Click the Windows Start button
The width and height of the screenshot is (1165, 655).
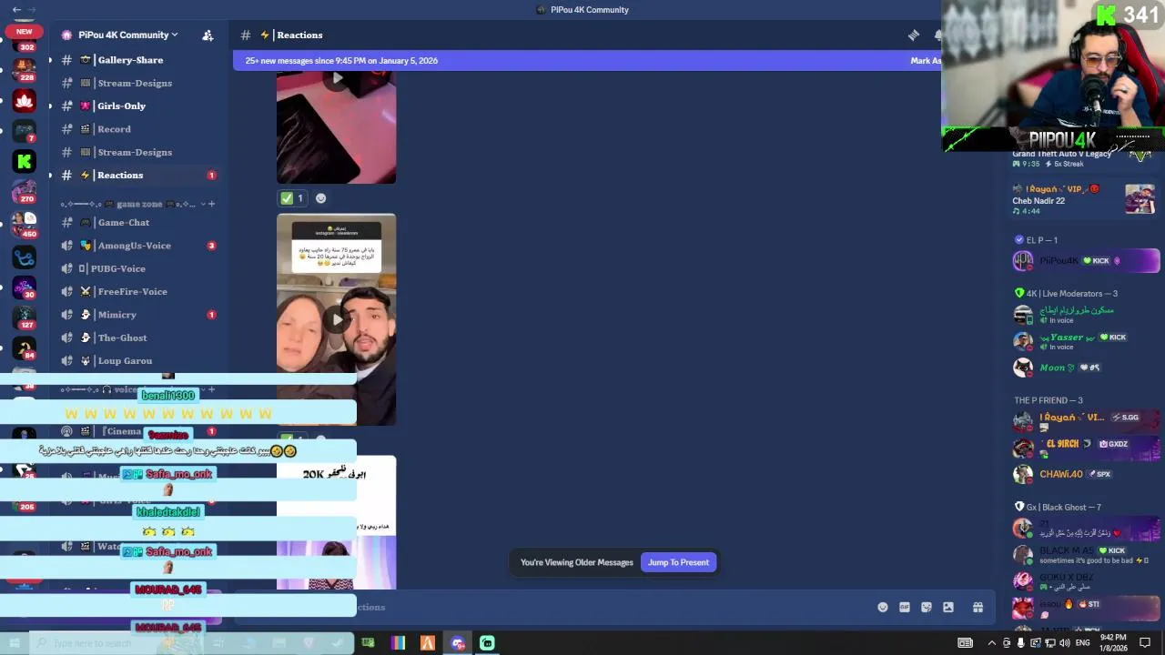pos(14,643)
